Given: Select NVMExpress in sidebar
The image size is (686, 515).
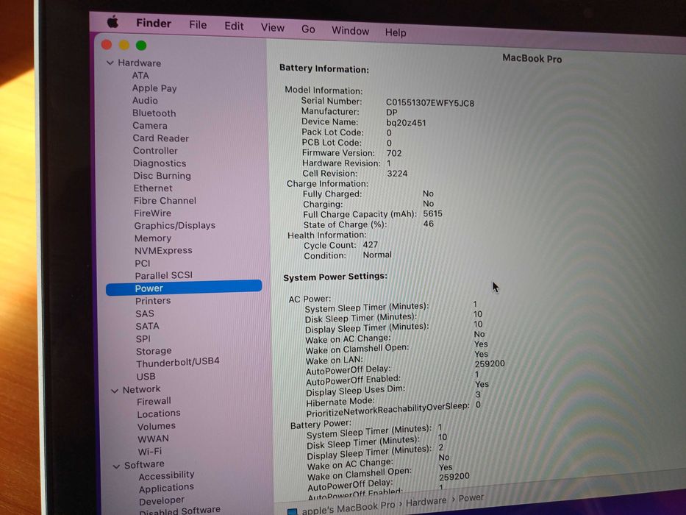Looking at the screenshot, I should [163, 250].
